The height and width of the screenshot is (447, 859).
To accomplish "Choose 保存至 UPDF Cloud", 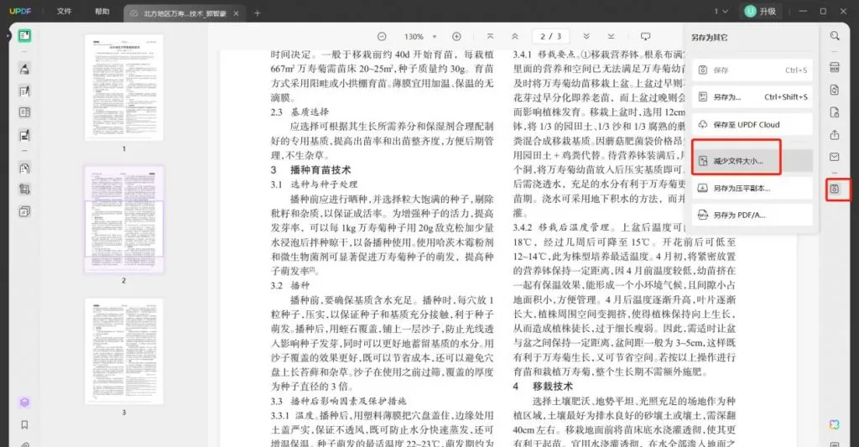I will click(752, 125).
